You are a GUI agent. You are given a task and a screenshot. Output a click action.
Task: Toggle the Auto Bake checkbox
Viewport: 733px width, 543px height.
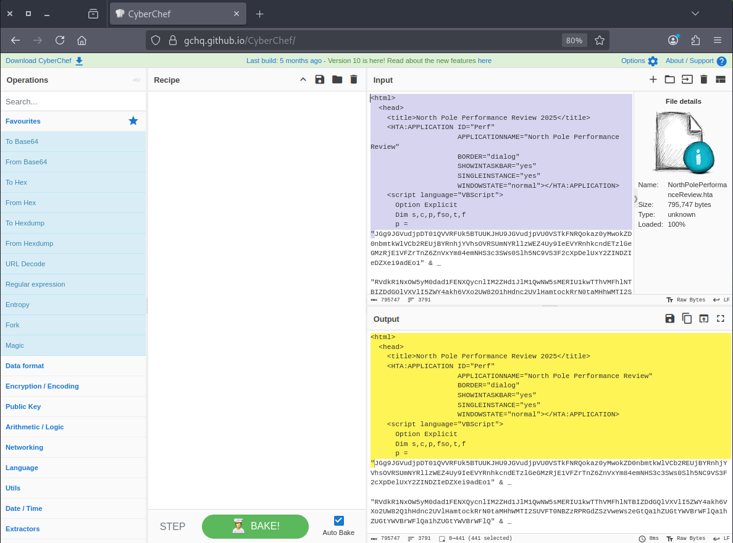click(x=338, y=521)
